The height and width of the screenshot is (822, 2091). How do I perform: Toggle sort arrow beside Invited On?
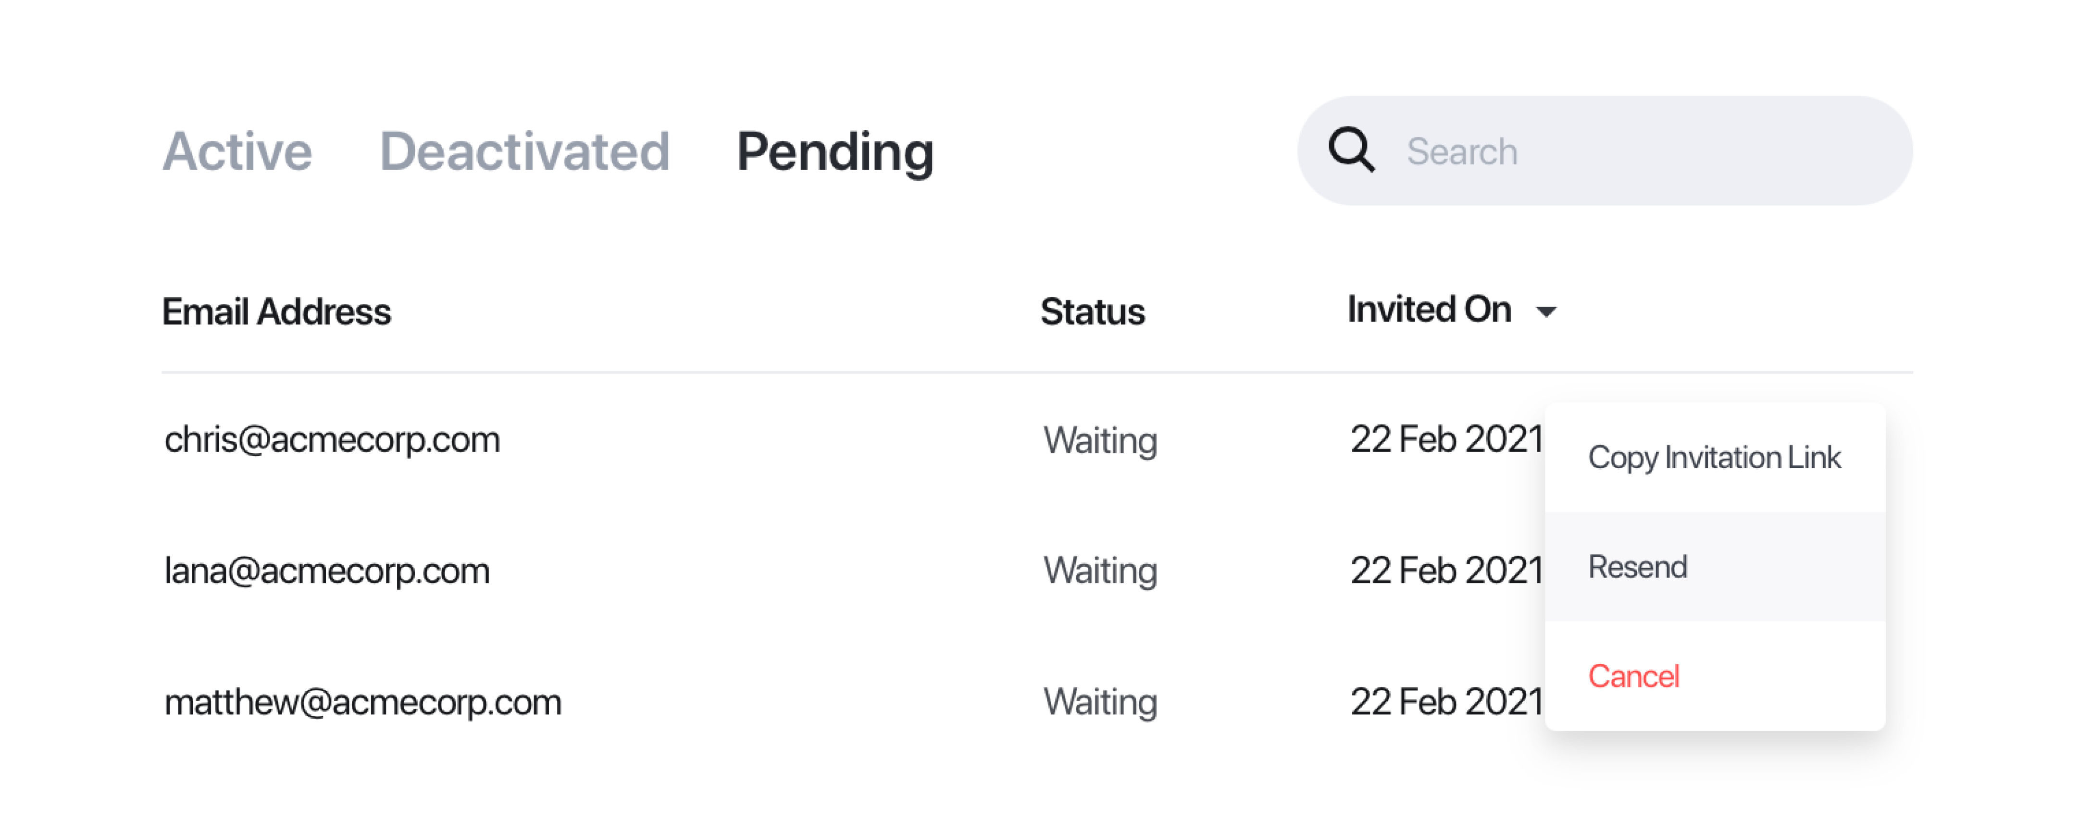[x=1546, y=311]
